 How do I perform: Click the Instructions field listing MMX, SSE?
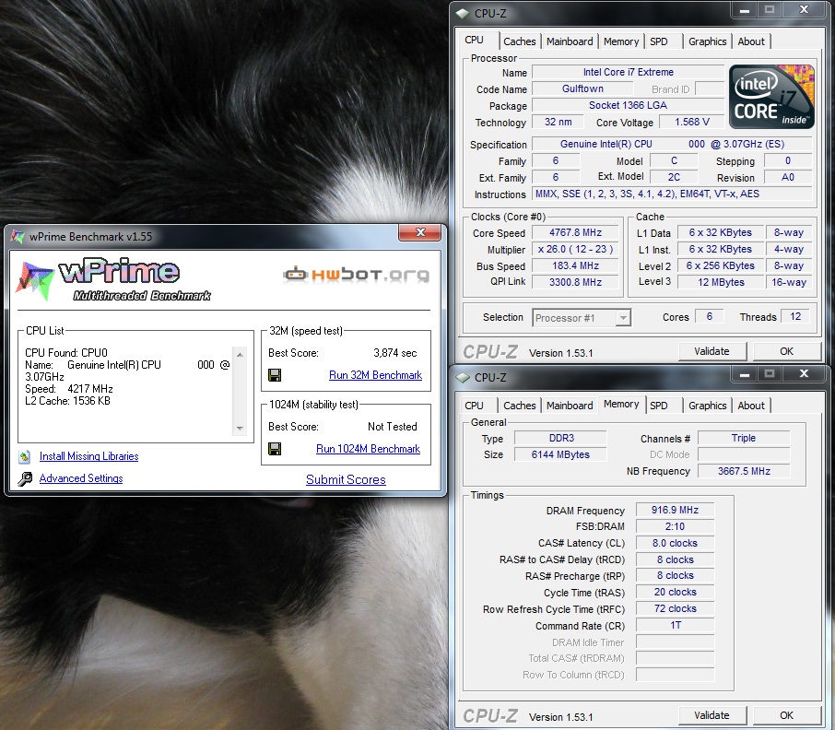(x=672, y=194)
